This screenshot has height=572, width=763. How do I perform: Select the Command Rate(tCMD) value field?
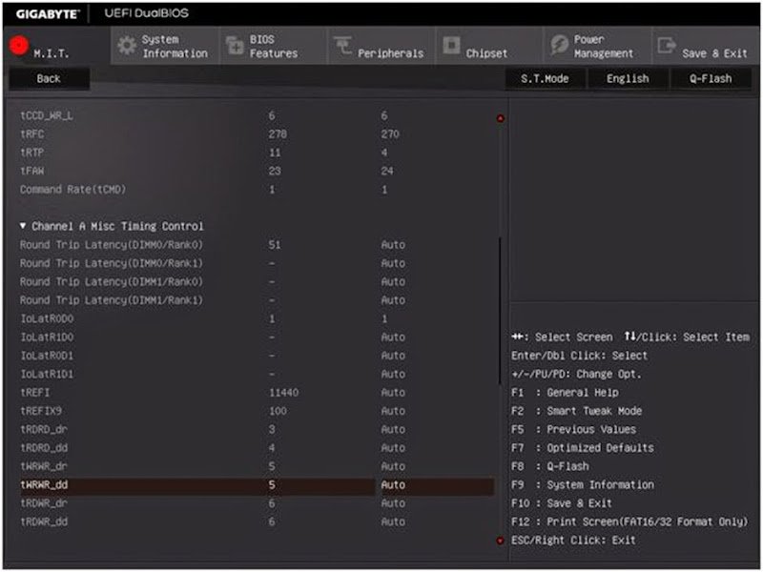384,190
